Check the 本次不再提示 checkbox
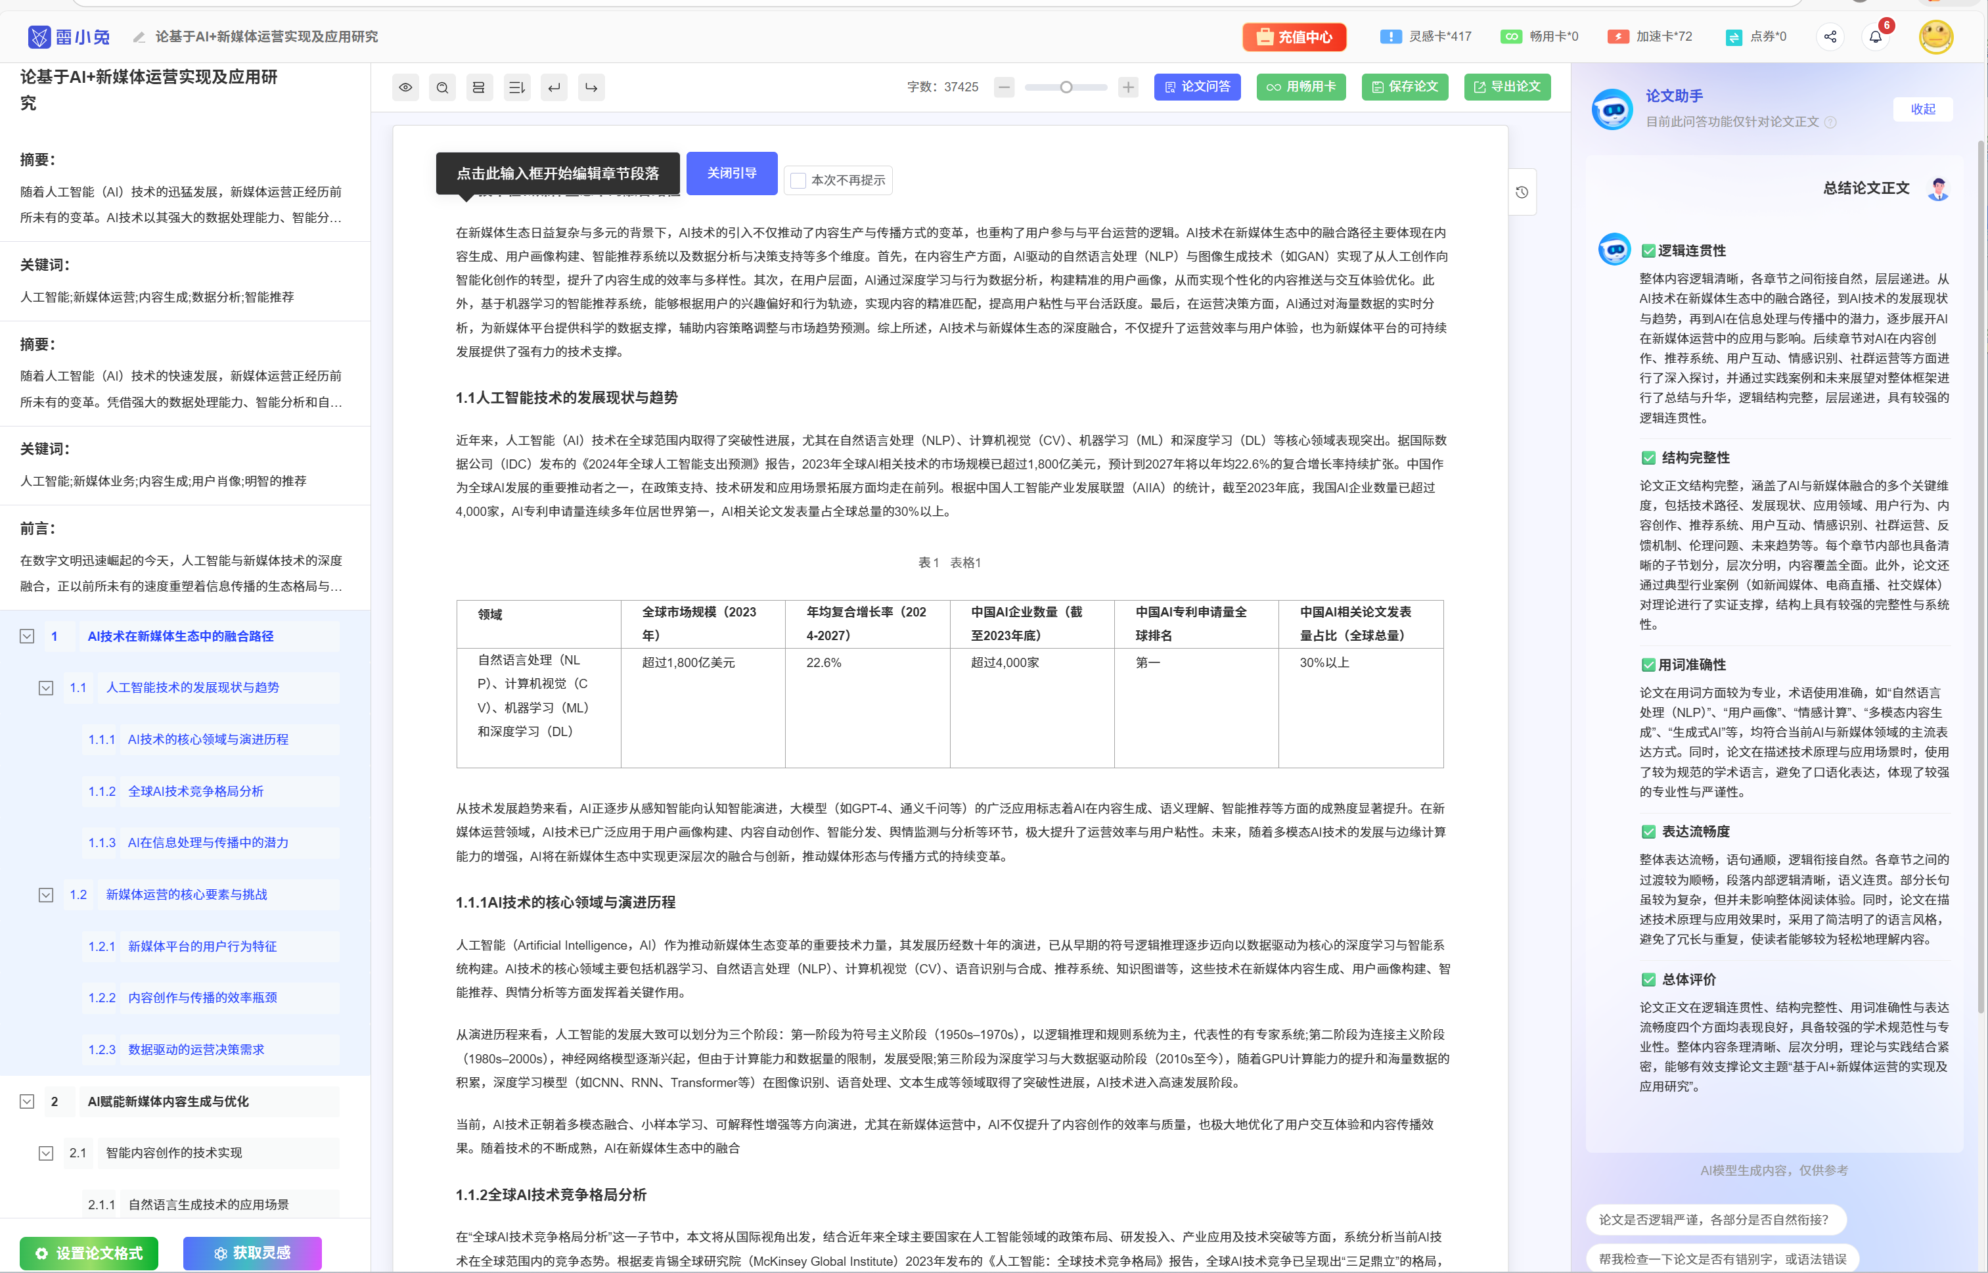 pyautogui.click(x=798, y=180)
